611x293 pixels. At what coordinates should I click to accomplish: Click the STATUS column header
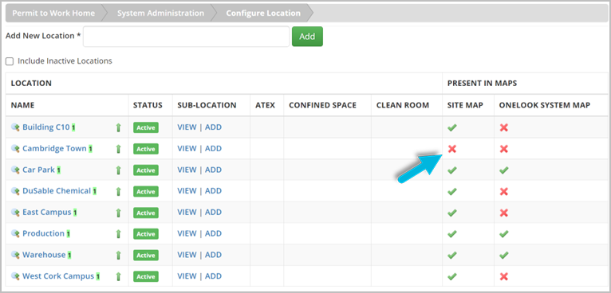point(148,105)
